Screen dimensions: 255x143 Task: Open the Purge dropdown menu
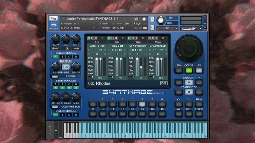[140, 23]
